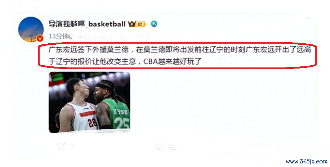Image resolution: width=330 pixels, height=167 pixels.
Task: Click the faded post source text
Action: 113,37
